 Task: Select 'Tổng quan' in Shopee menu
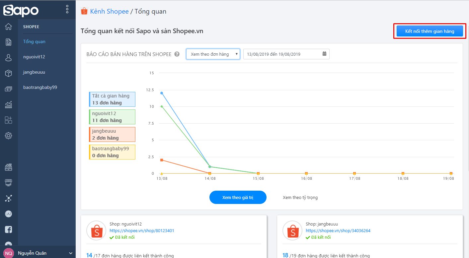coord(34,41)
